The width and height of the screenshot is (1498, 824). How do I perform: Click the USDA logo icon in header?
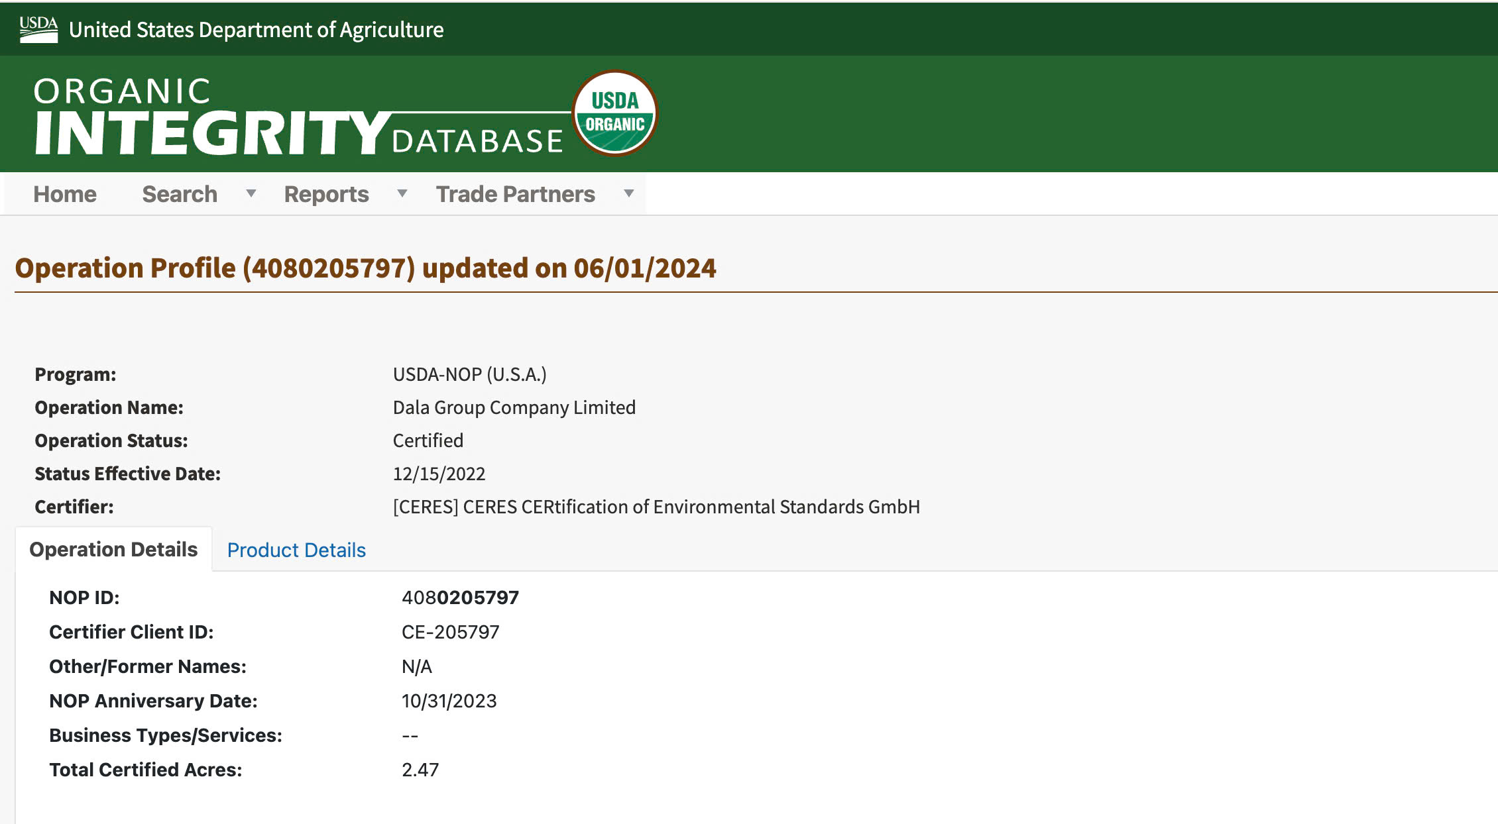(x=38, y=29)
